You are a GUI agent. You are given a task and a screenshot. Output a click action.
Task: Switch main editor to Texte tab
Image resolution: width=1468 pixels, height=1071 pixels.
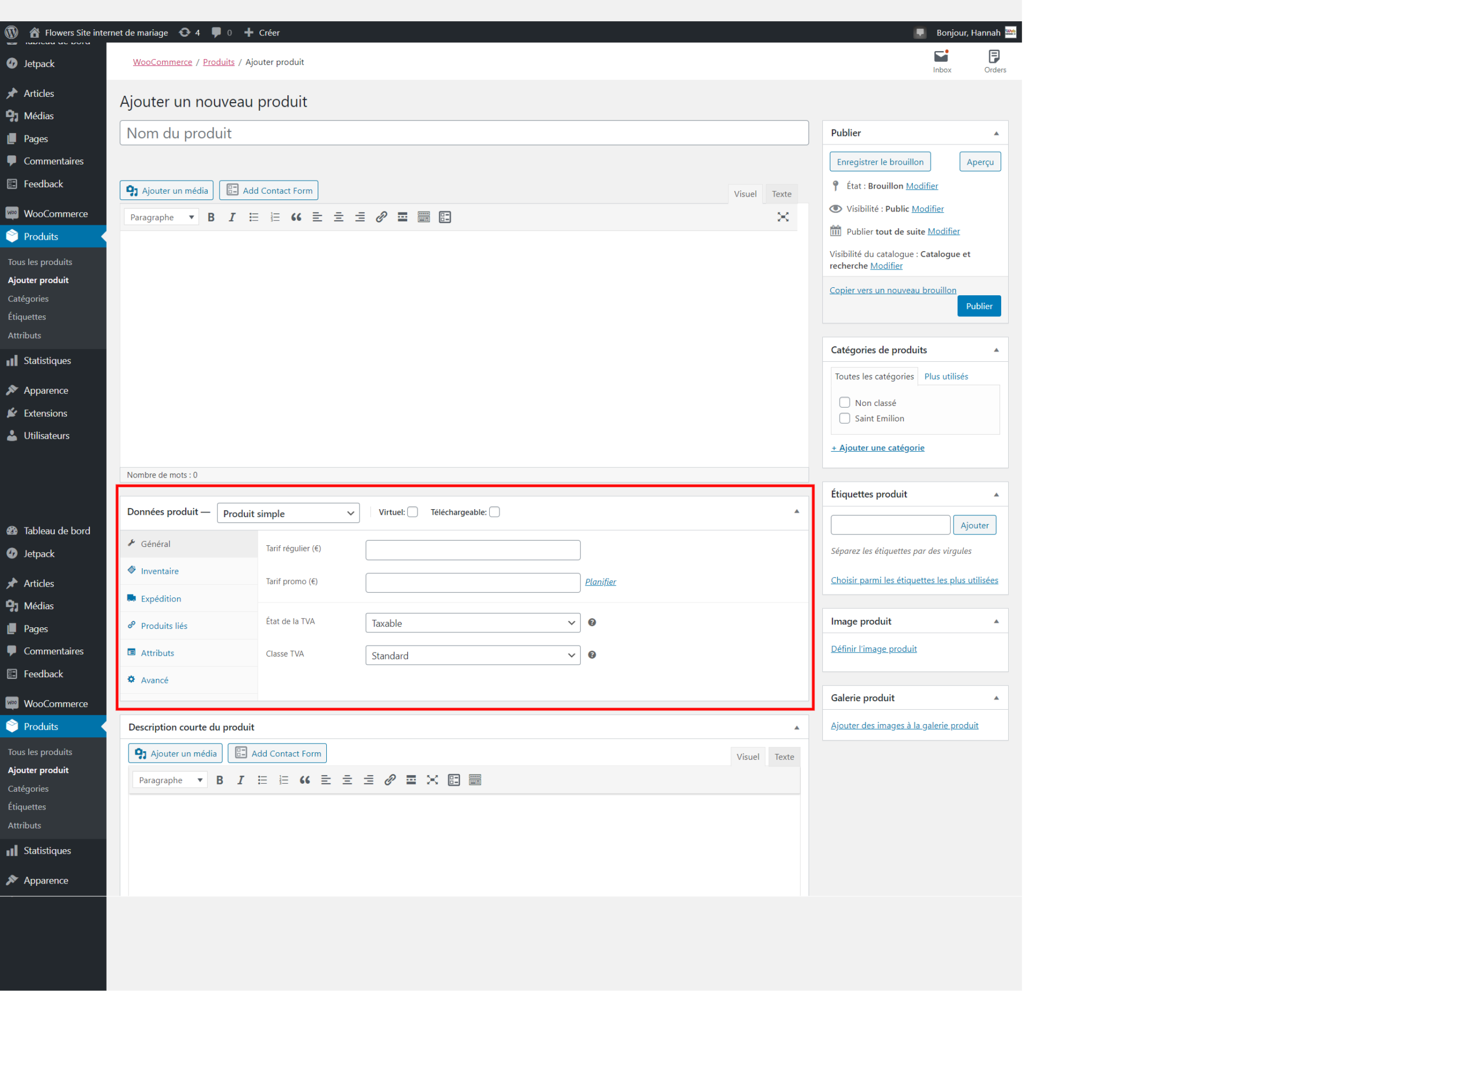tap(782, 194)
